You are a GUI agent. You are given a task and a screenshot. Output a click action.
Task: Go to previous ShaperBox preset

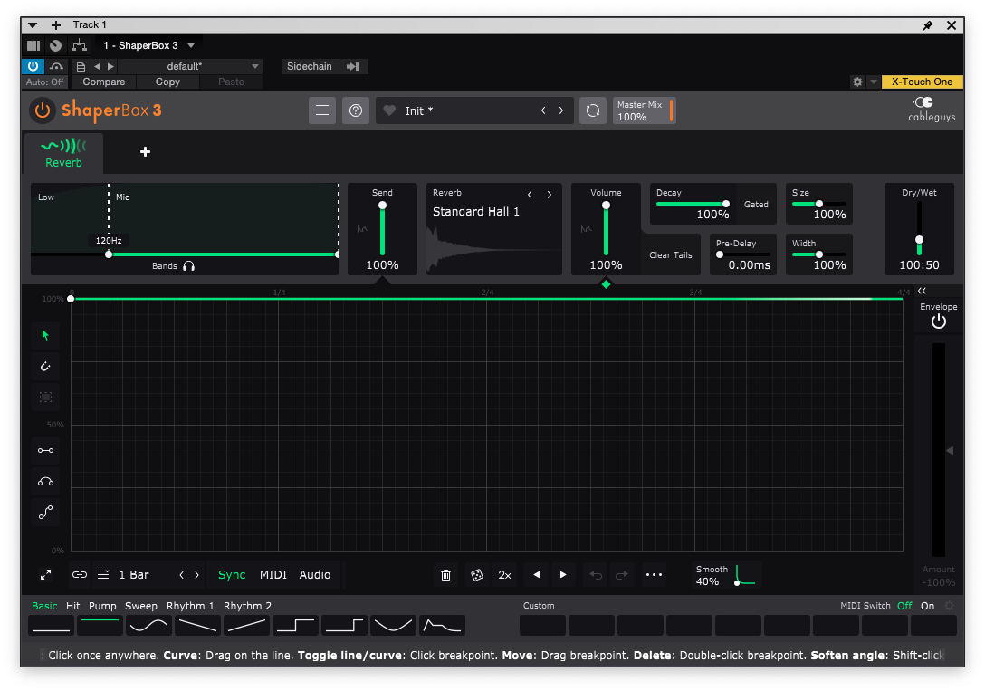pos(543,110)
